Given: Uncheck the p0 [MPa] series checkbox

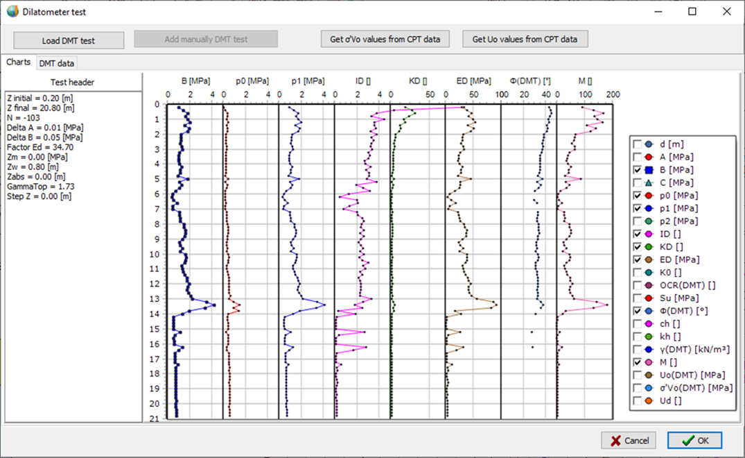Looking at the screenshot, I should [x=638, y=196].
